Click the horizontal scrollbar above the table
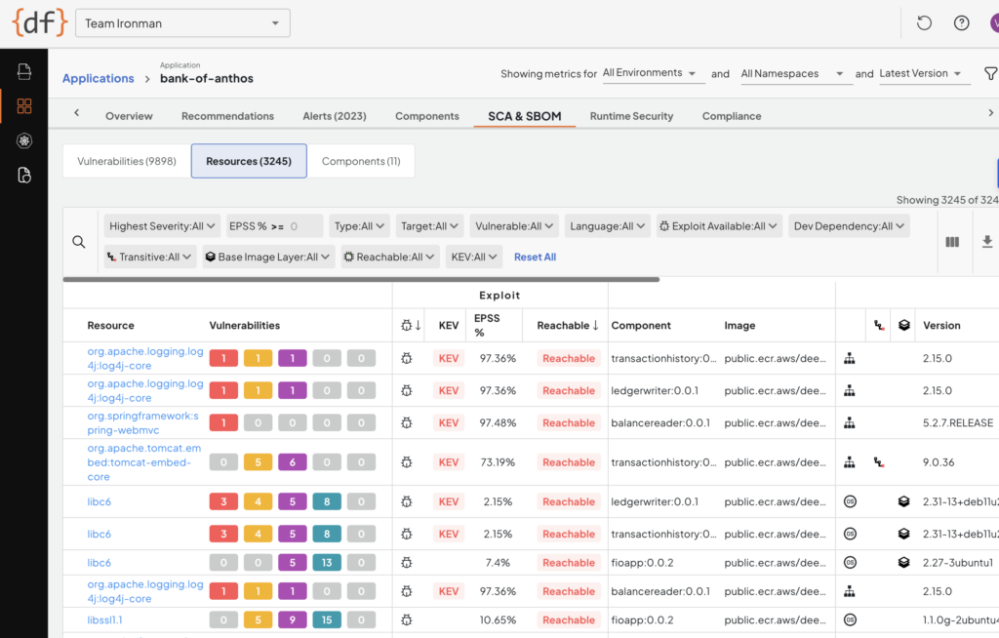 pos(361,279)
